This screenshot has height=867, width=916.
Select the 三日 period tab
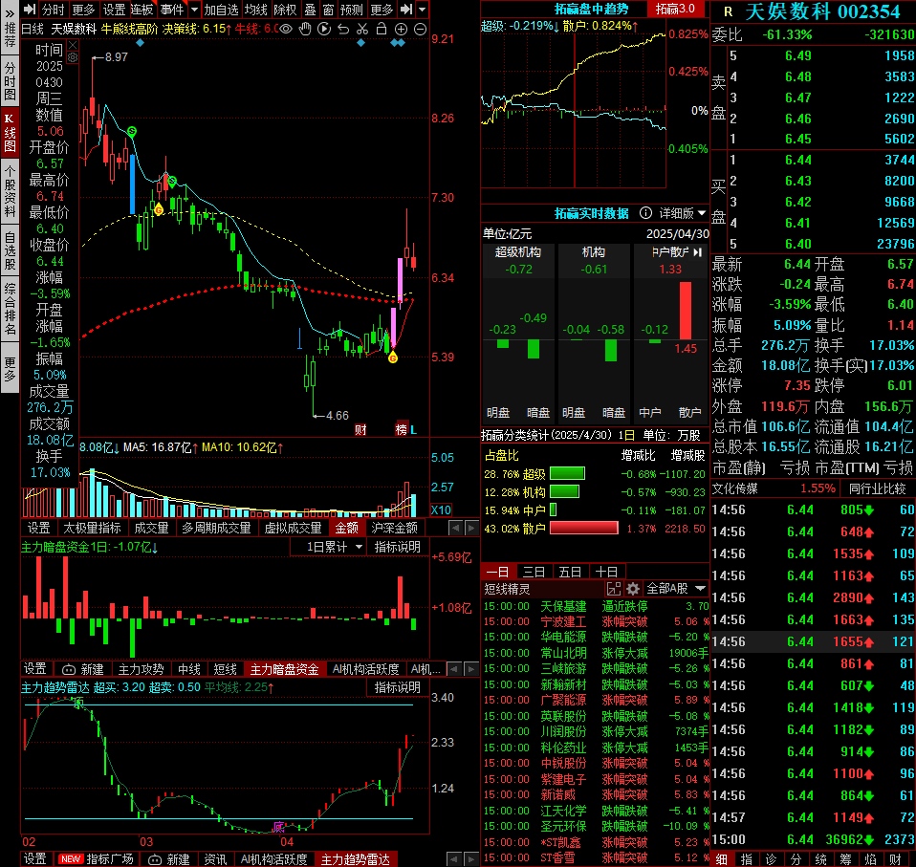(534, 572)
